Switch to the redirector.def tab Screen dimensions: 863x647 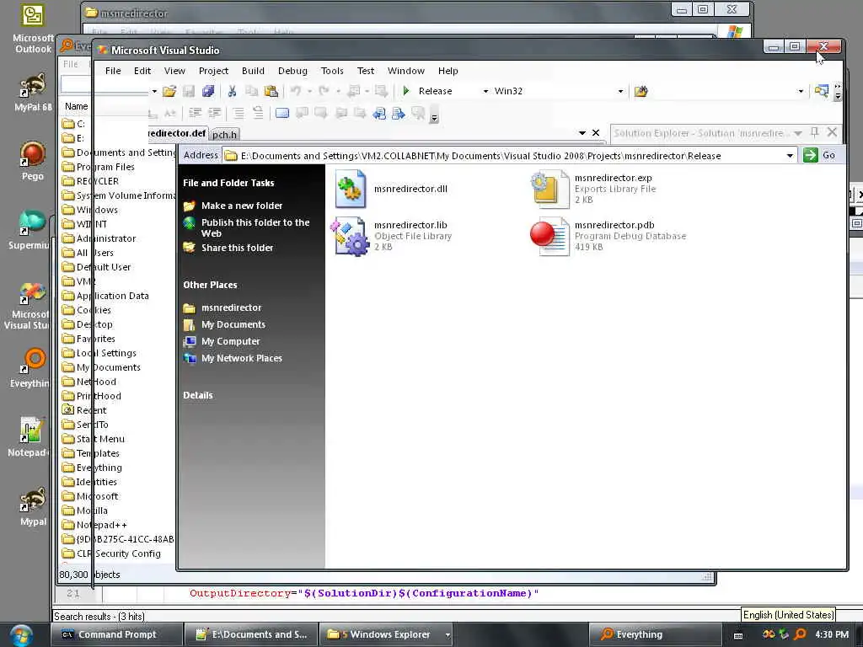click(177, 133)
